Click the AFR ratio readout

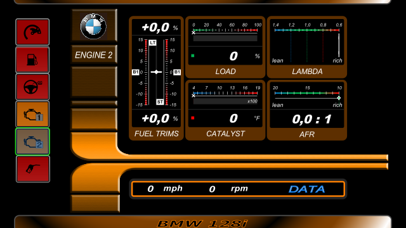click(311, 119)
